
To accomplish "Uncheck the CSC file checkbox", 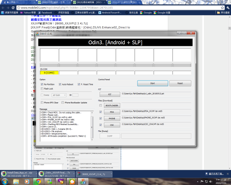I will 100,125.
